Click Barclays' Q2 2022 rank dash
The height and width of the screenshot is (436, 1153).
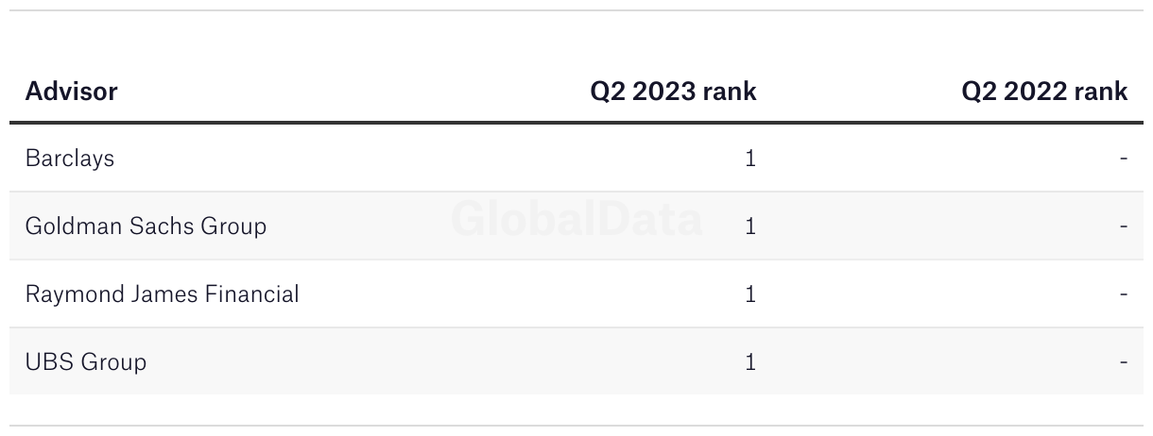click(x=1123, y=158)
